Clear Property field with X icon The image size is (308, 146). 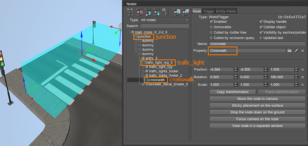303,50
